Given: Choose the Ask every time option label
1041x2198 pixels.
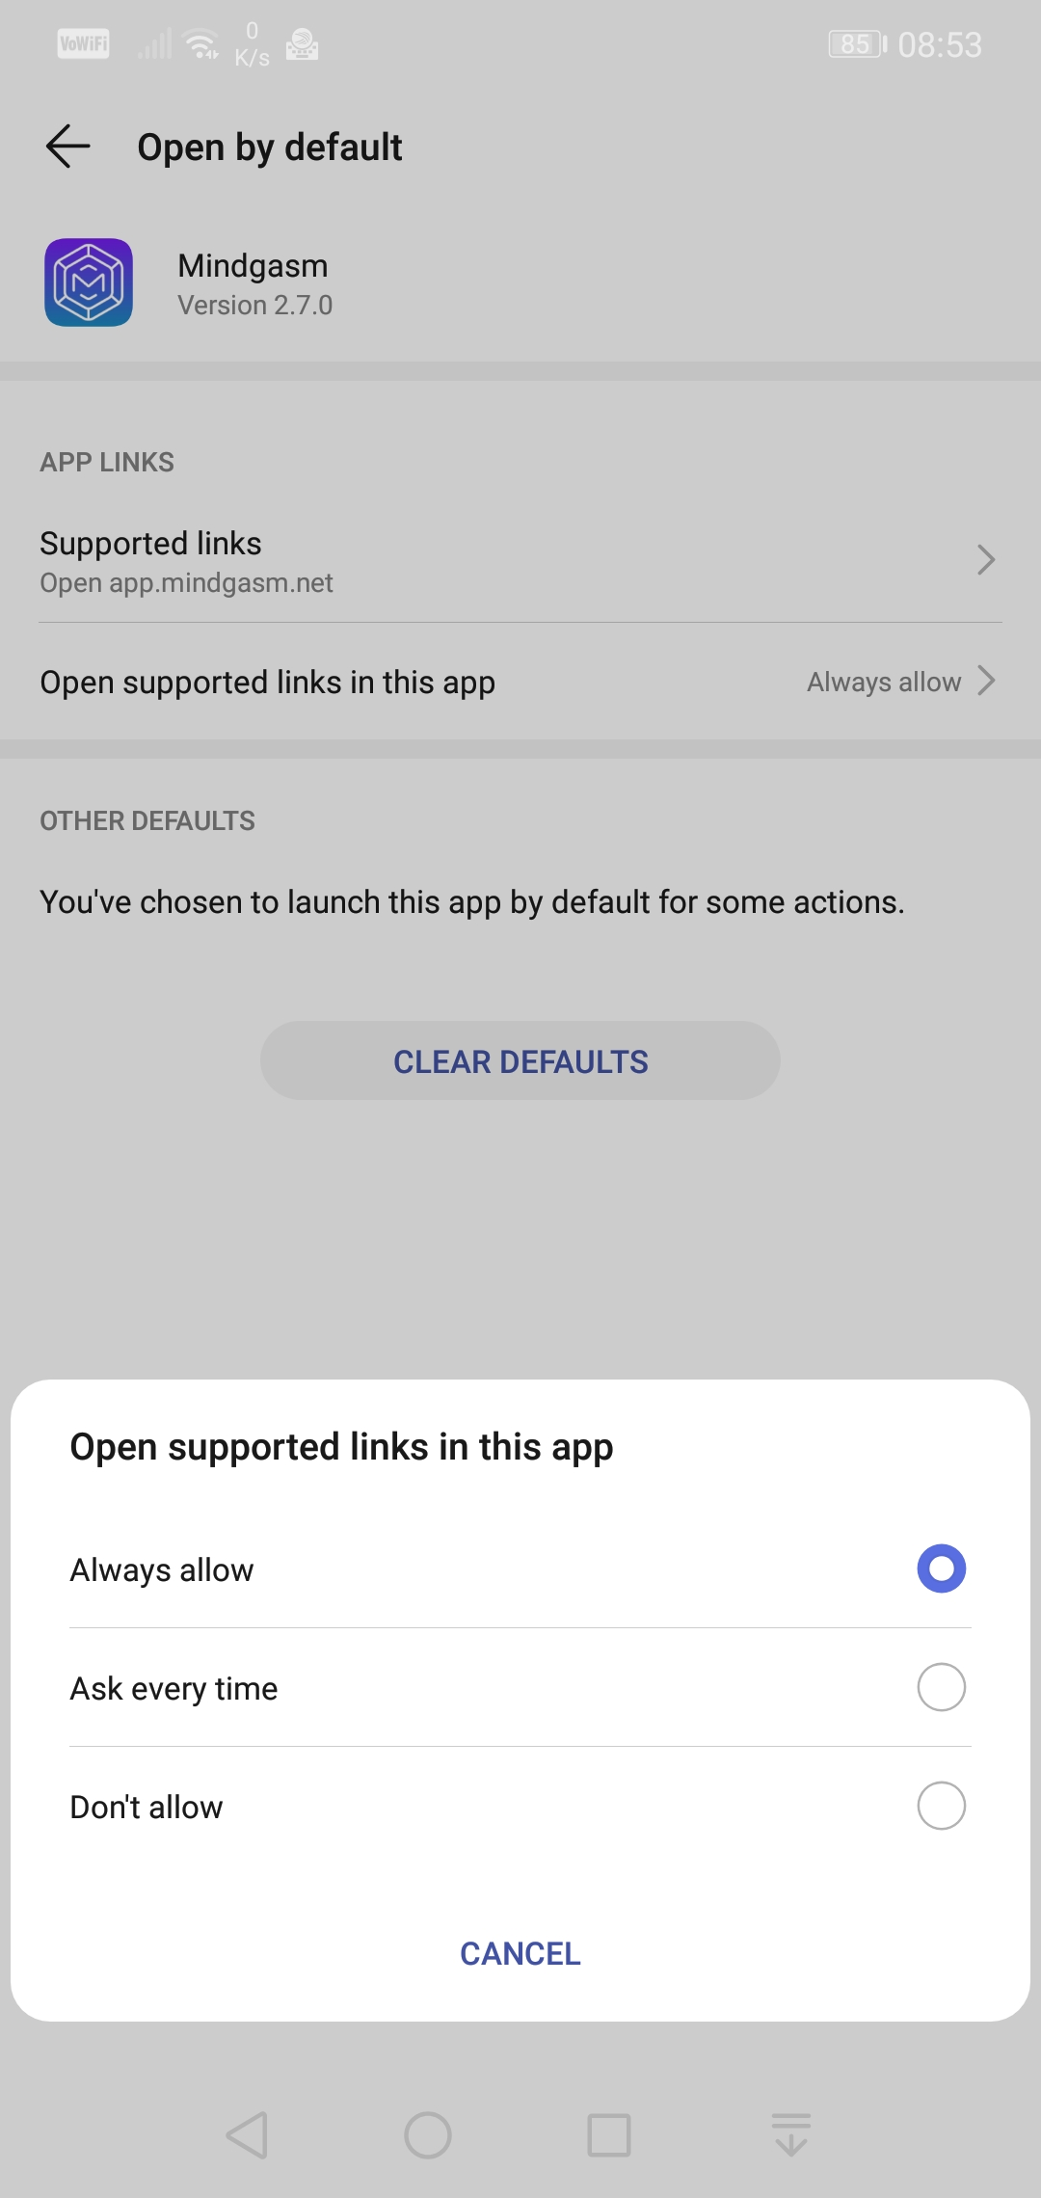Looking at the screenshot, I should point(173,1689).
